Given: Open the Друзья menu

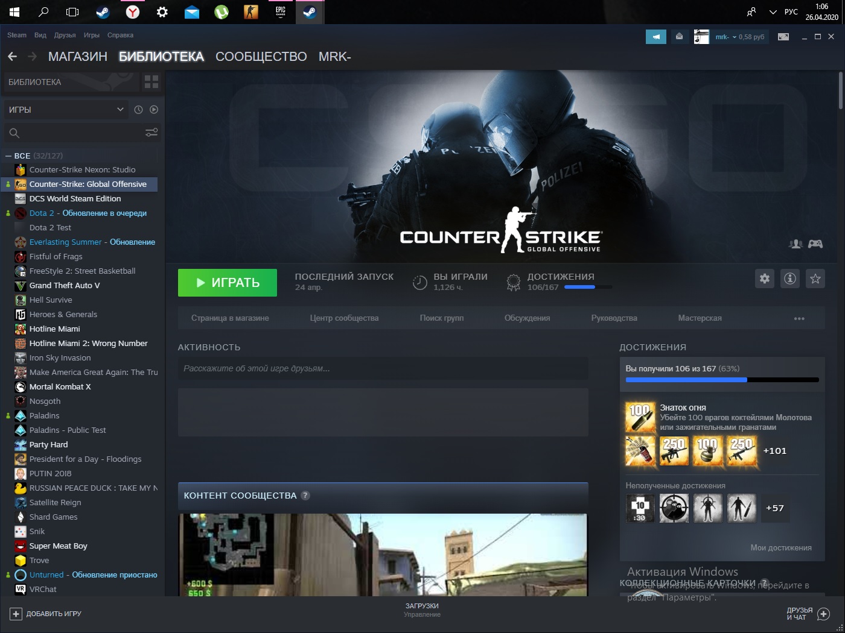Looking at the screenshot, I should [x=65, y=35].
